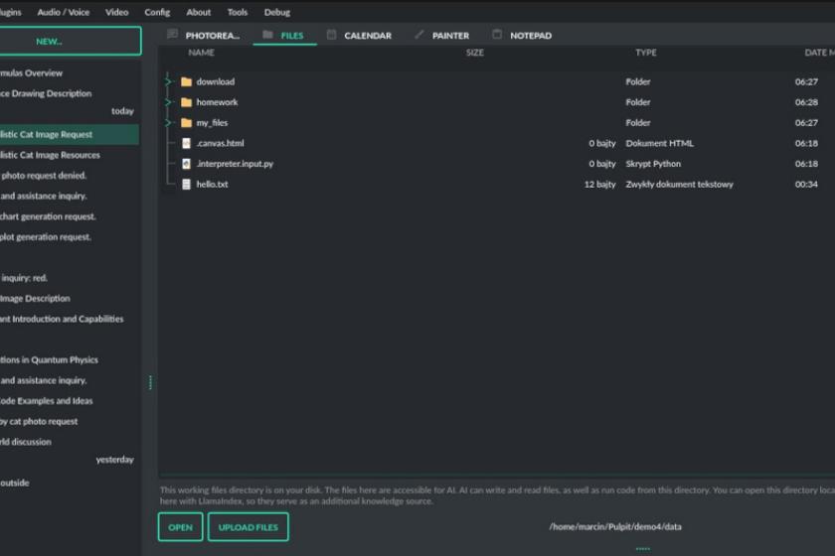Open the Config menu
Viewport: 835px width, 556px height.
pyautogui.click(x=157, y=12)
